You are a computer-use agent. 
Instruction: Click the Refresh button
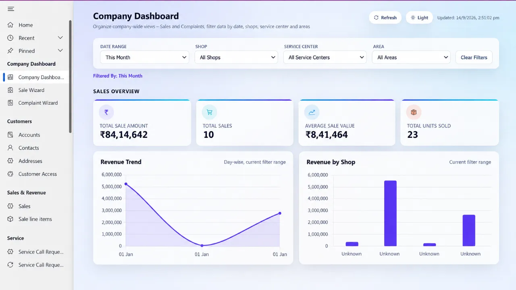pos(385,18)
